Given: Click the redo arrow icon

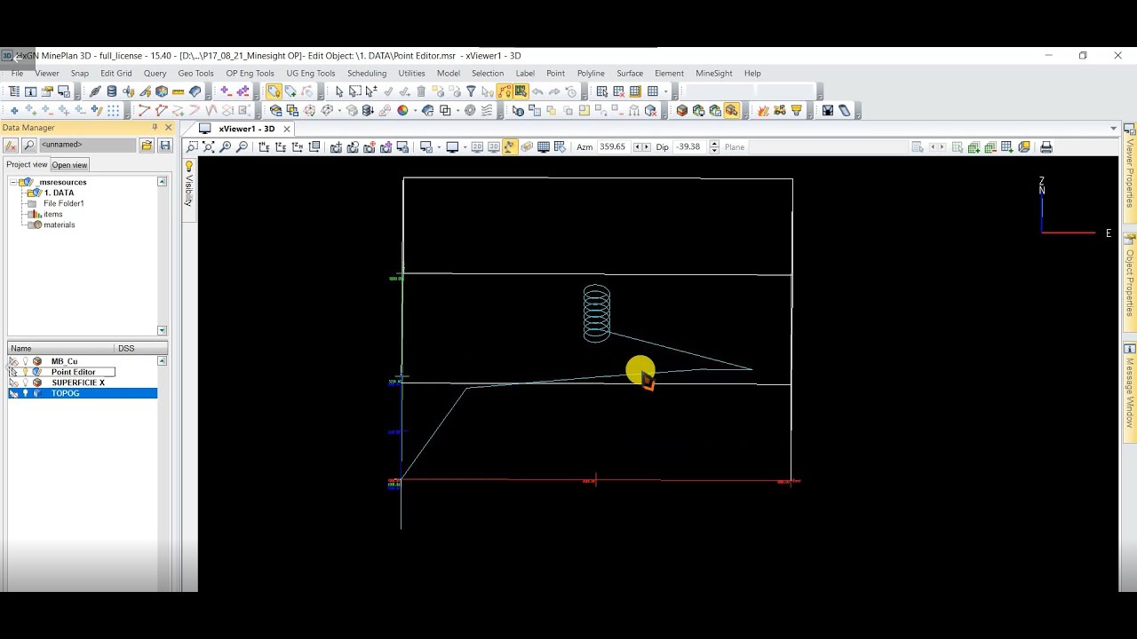Looking at the screenshot, I should [x=554, y=91].
